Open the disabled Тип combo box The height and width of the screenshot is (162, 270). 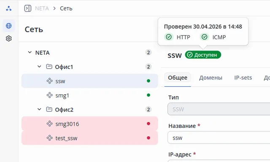pyautogui.click(x=219, y=109)
